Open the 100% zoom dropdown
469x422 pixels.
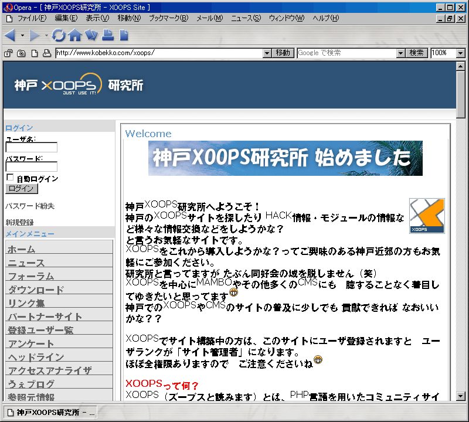pyautogui.click(x=461, y=53)
